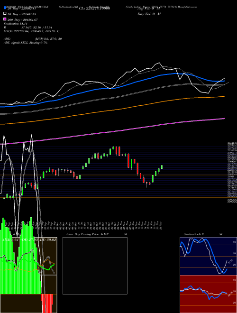Screen dimensions: 237x313
Task: Click the 'Avg Vol: 0 M' label
Action: [x=149, y=8]
